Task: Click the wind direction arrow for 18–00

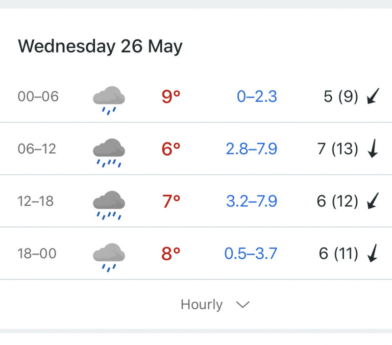Action: click(x=373, y=253)
